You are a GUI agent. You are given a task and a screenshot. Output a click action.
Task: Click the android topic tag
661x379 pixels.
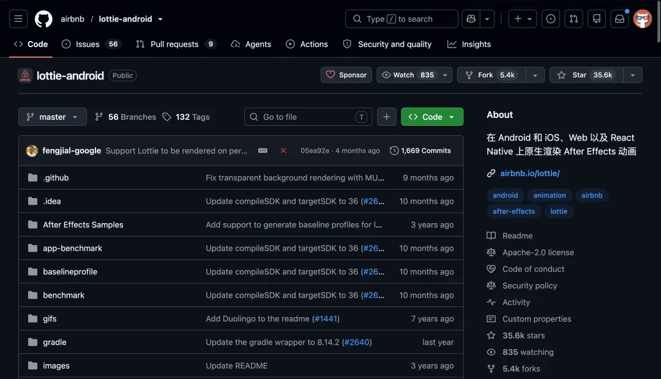(x=505, y=196)
